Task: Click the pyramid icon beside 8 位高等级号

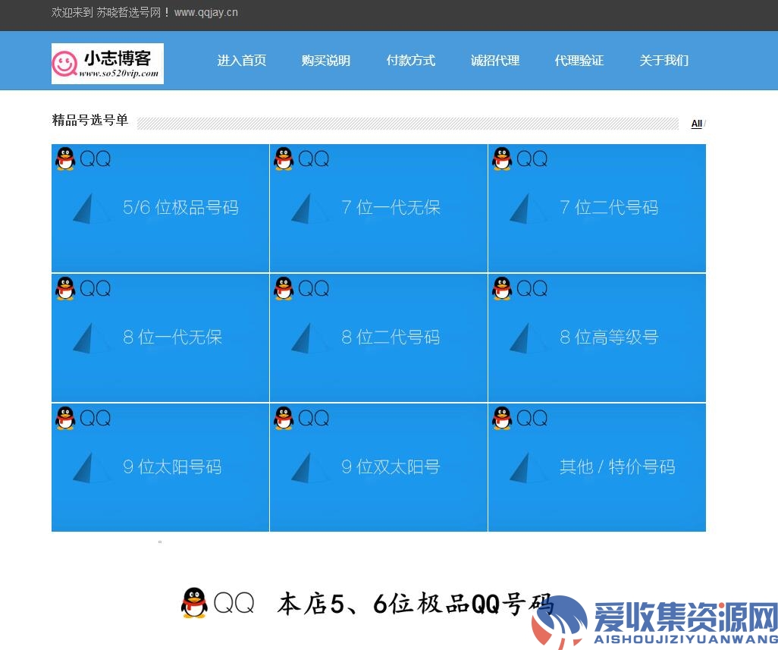Action: 528,338
